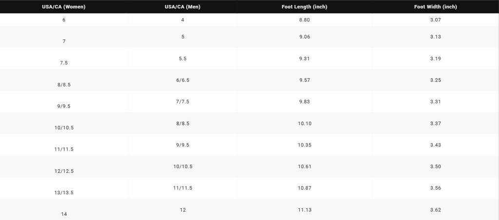Screen dimensions: 499x220
Task: Select foot width value 3.62
Action: pos(435,209)
